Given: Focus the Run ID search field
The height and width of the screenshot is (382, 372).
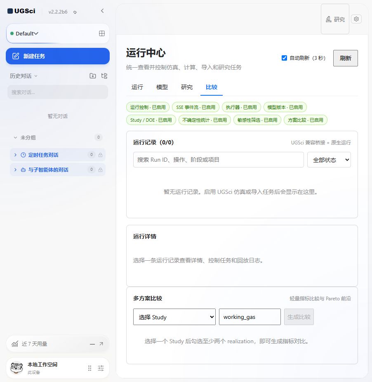Looking at the screenshot, I should click(x=219, y=160).
